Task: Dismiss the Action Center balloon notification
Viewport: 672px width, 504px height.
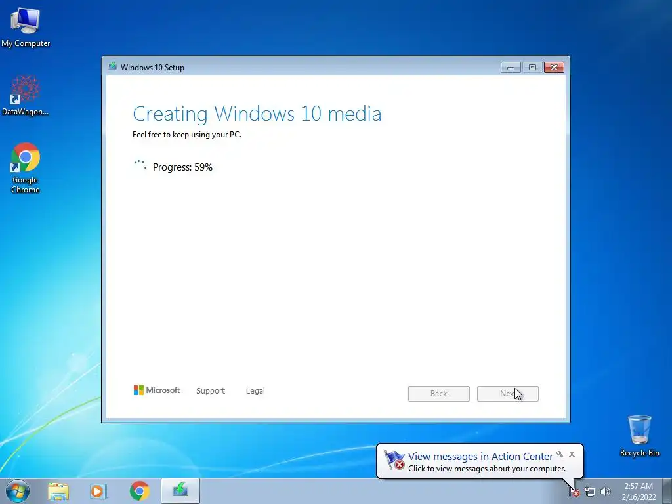Action: click(572, 454)
